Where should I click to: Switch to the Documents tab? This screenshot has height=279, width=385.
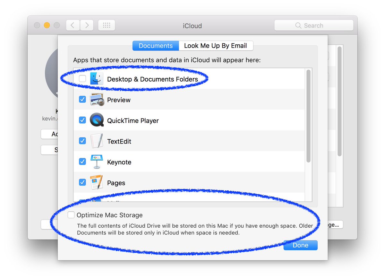156,46
